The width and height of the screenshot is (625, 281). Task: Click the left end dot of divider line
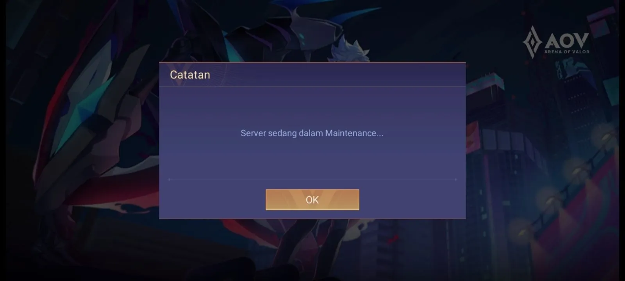tap(169, 180)
